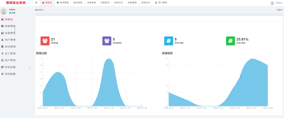Click the 2019-11-06 data point in 新增报修 chart
284x118 pixels.
(268, 65)
